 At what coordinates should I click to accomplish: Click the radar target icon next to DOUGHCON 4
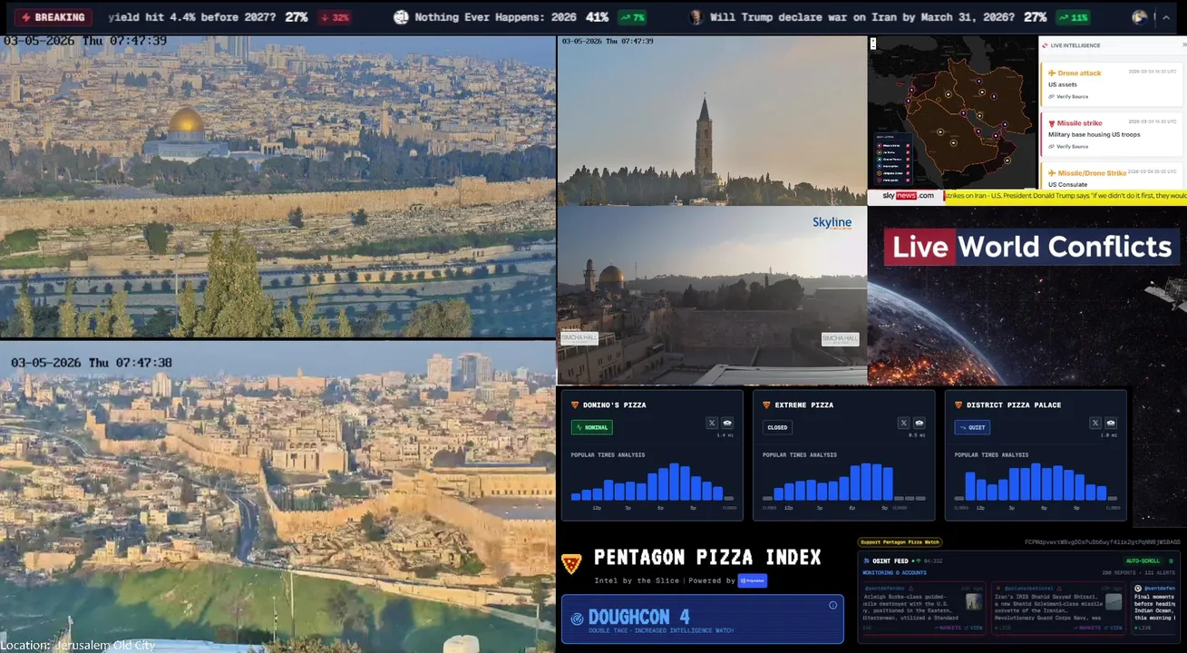tap(578, 619)
